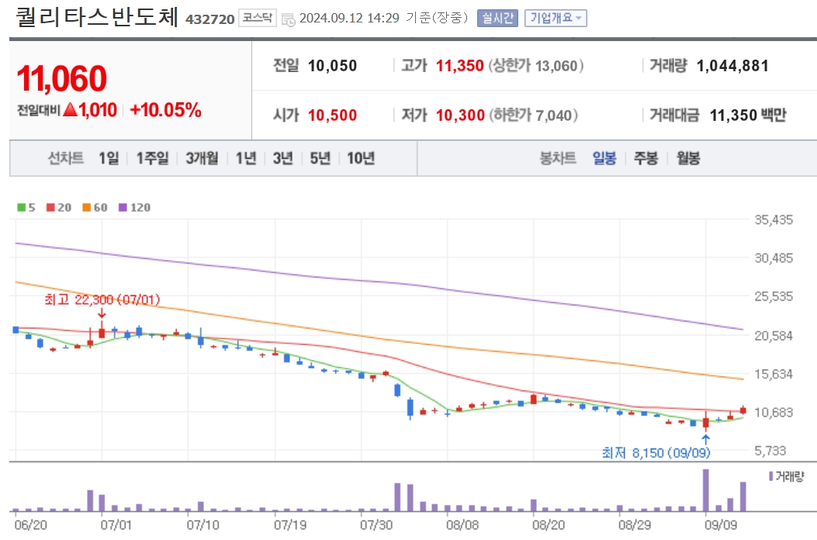817x540 pixels.
Task: Switch to 월봉 candlestick chart
Action: click(688, 157)
